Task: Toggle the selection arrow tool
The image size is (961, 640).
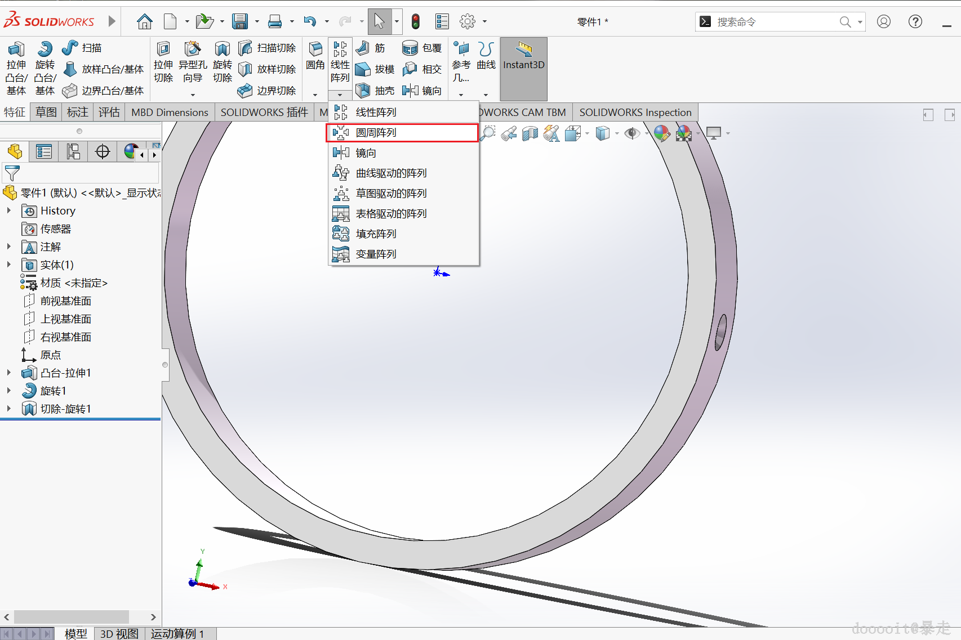Action: 379,22
